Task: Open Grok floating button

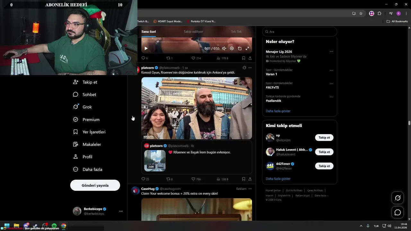Action: coord(398,198)
